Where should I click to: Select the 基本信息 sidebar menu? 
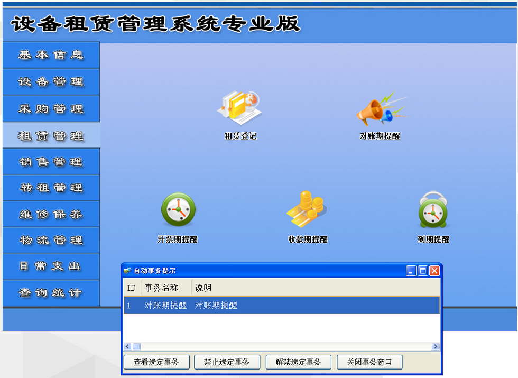point(51,55)
